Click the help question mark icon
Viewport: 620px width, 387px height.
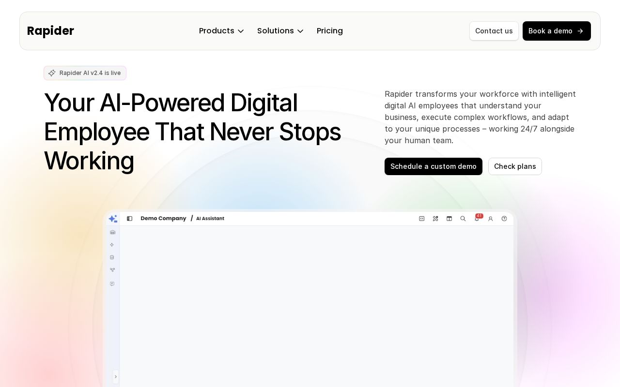504,219
